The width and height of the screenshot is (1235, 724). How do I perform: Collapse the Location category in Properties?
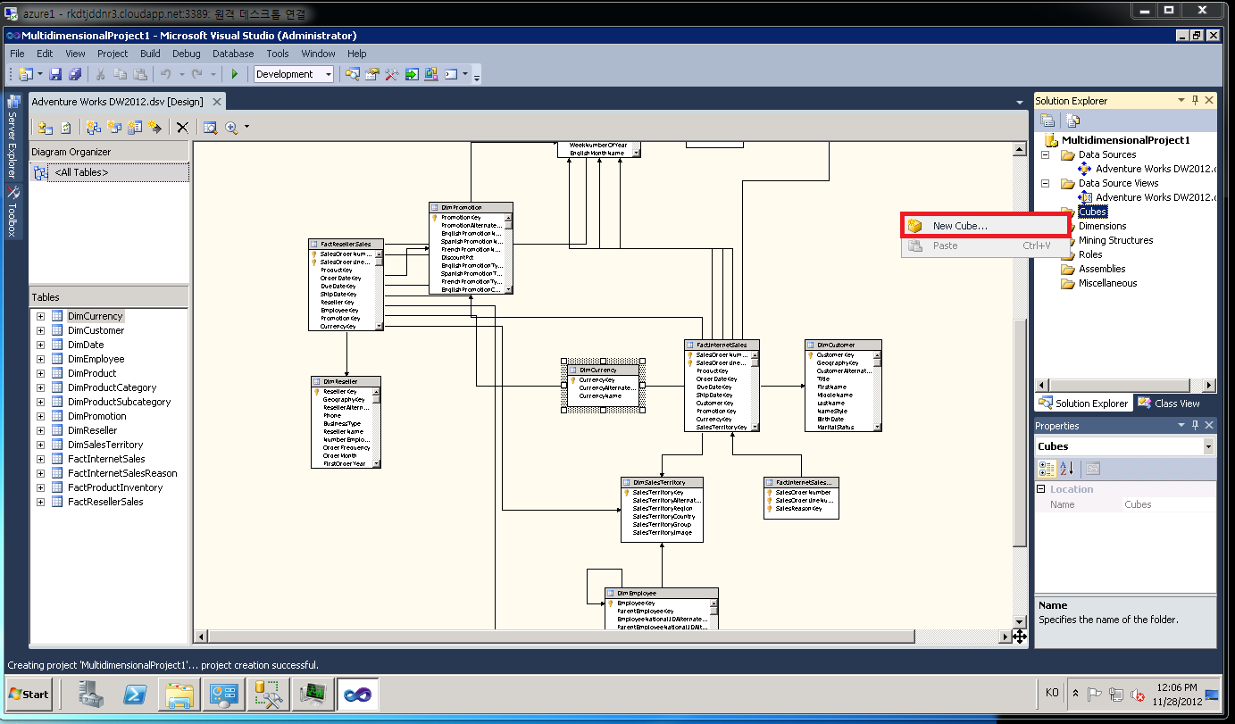coord(1041,489)
